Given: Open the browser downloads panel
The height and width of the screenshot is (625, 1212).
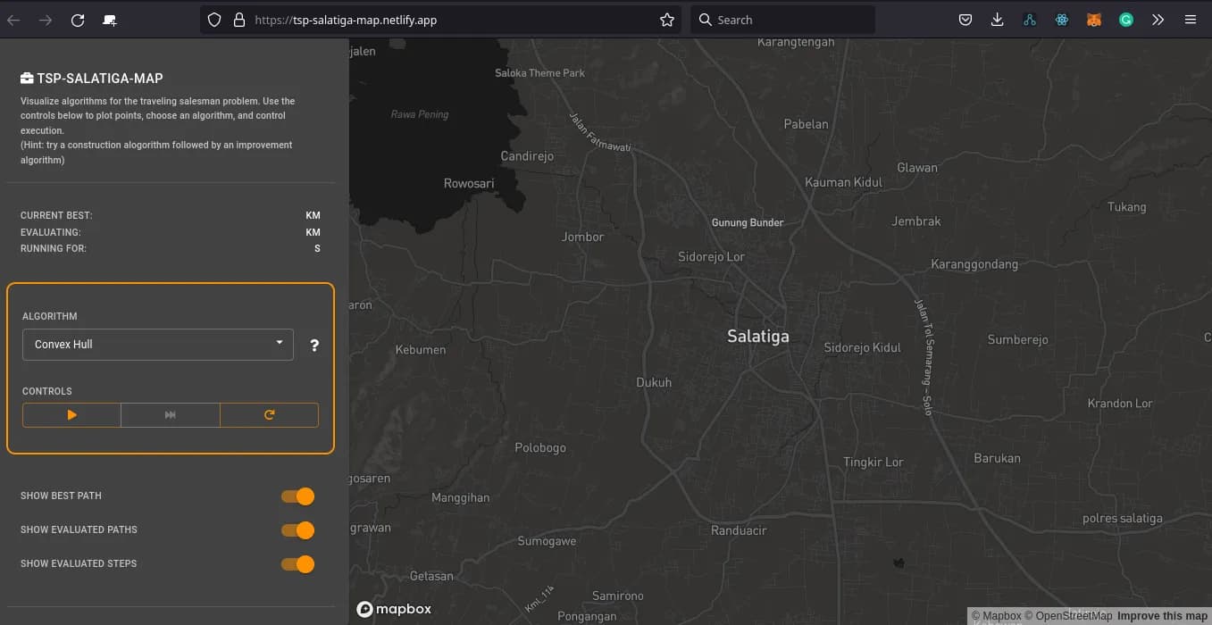Looking at the screenshot, I should click(998, 20).
